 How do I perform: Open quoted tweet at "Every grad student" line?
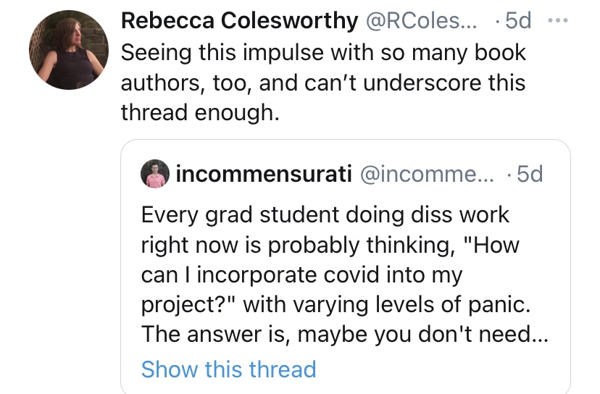pos(325,215)
